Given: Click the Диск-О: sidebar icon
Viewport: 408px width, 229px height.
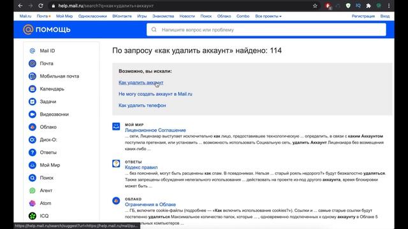Looking at the screenshot, I should [x=33, y=140].
